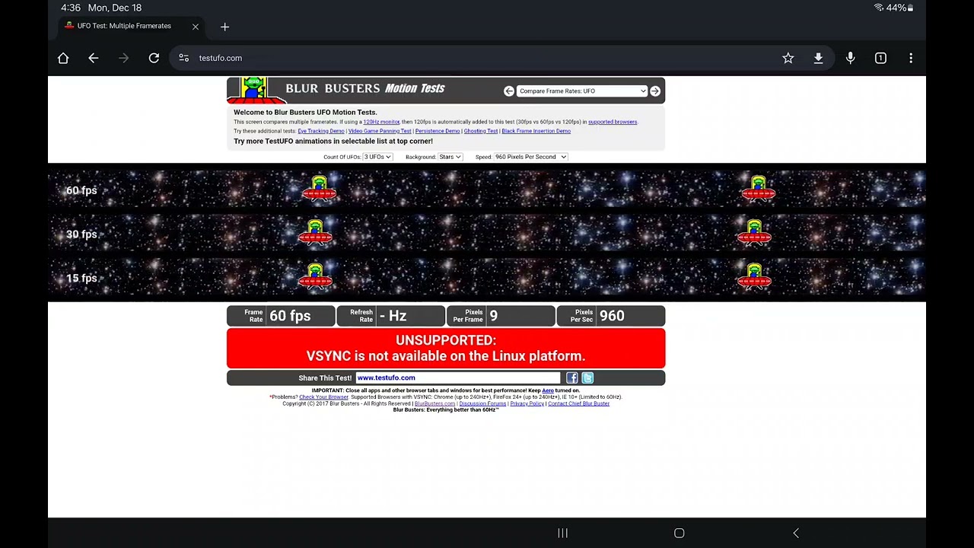This screenshot has width=974, height=548.
Task: Follow the supported browsers link
Action: 613,122
